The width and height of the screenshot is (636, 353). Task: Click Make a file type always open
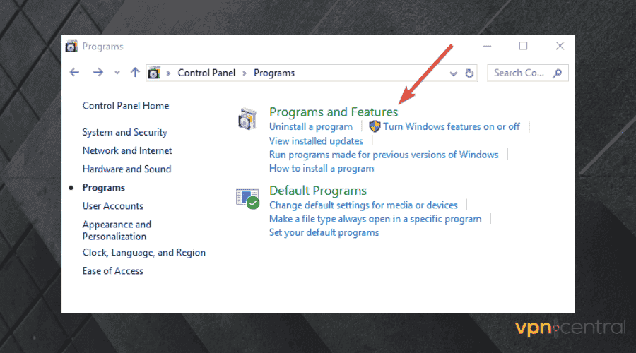click(375, 219)
